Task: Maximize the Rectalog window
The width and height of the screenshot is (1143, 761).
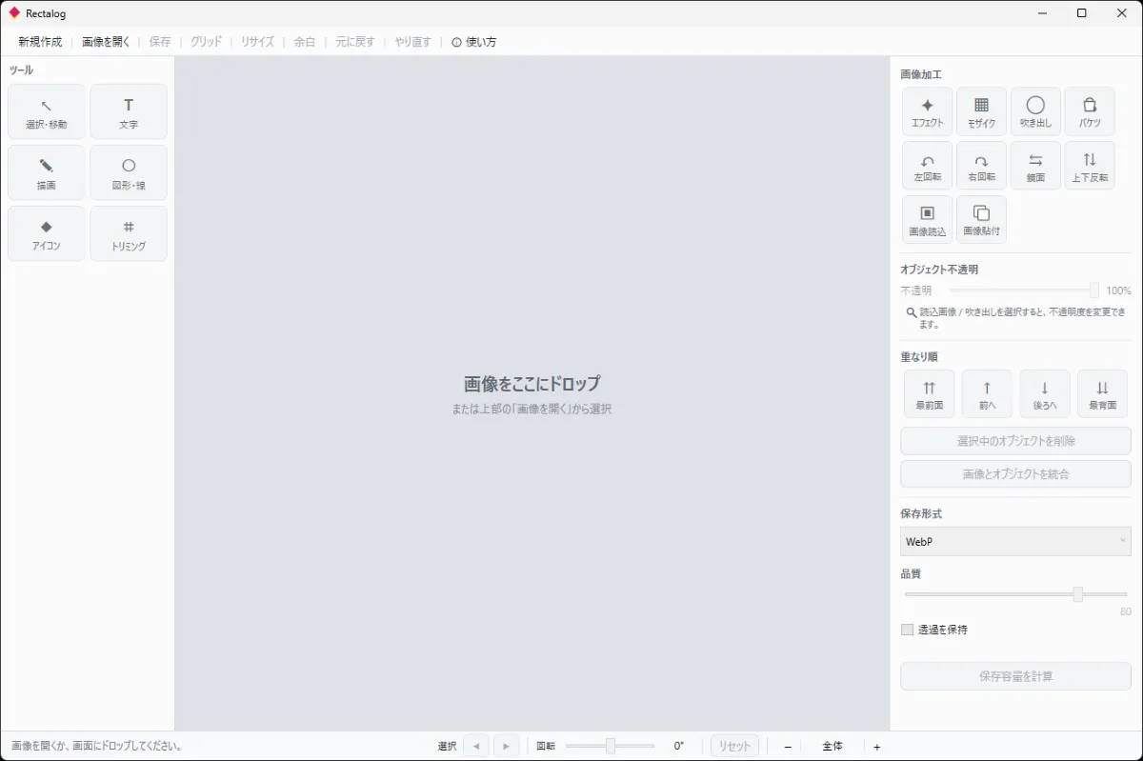Action: (1081, 13)
